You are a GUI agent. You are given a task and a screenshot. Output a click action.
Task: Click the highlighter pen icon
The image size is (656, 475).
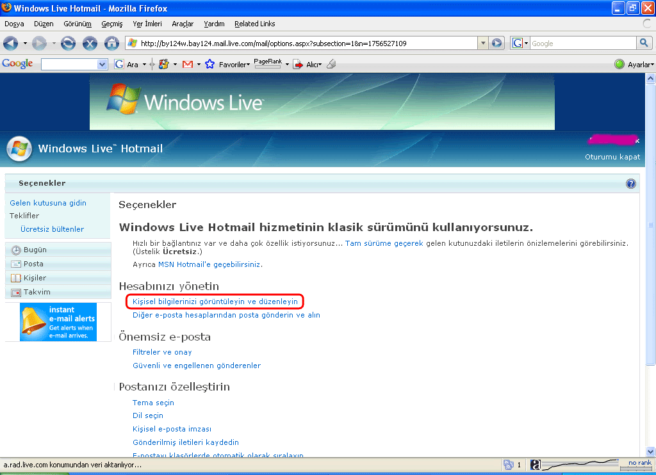(x=331, y=64)
